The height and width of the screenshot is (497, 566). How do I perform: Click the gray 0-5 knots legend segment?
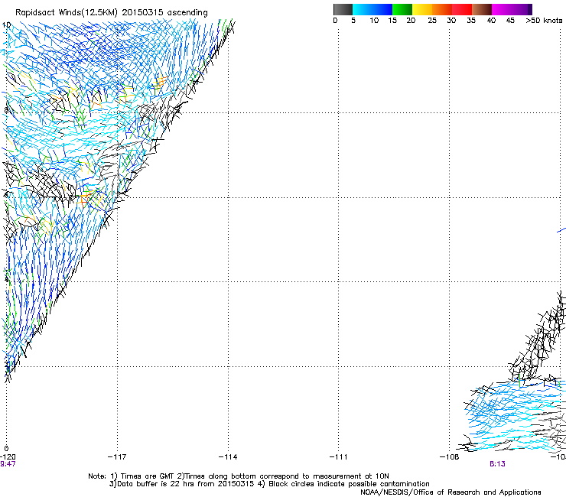tap(343, 9)
